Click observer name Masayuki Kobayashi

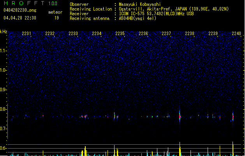click(140, 4)
